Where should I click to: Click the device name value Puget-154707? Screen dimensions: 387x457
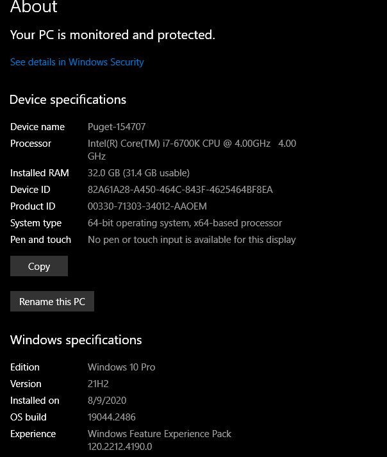pyautogui.click(x=117, y=127)
